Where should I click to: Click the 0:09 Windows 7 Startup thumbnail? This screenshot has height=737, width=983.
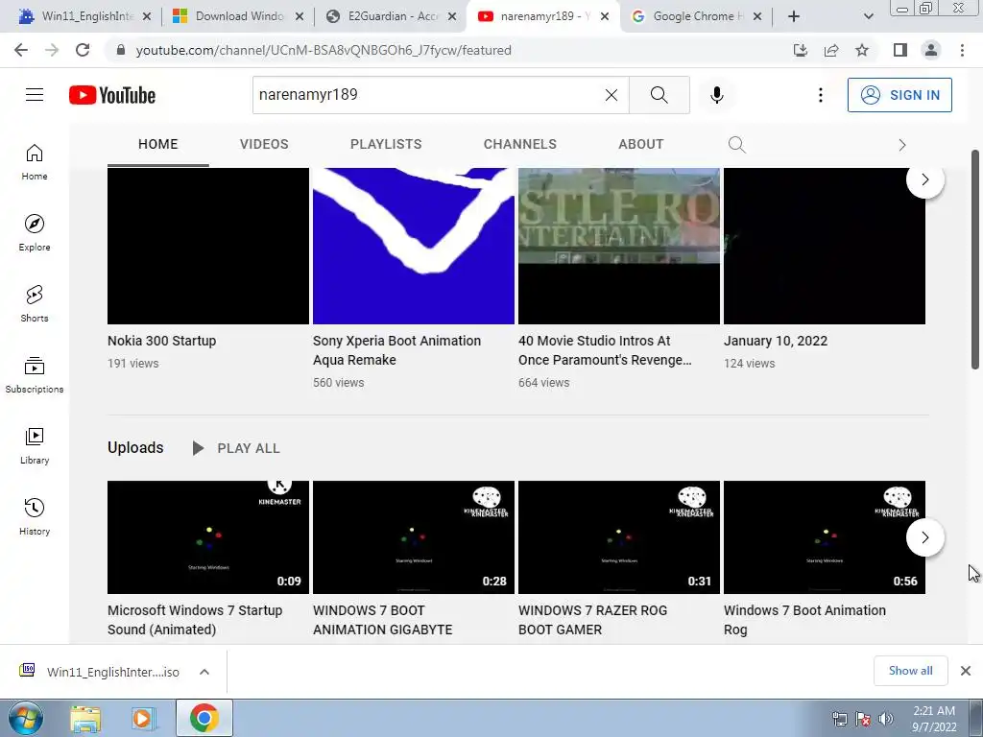tap(208, 537)
